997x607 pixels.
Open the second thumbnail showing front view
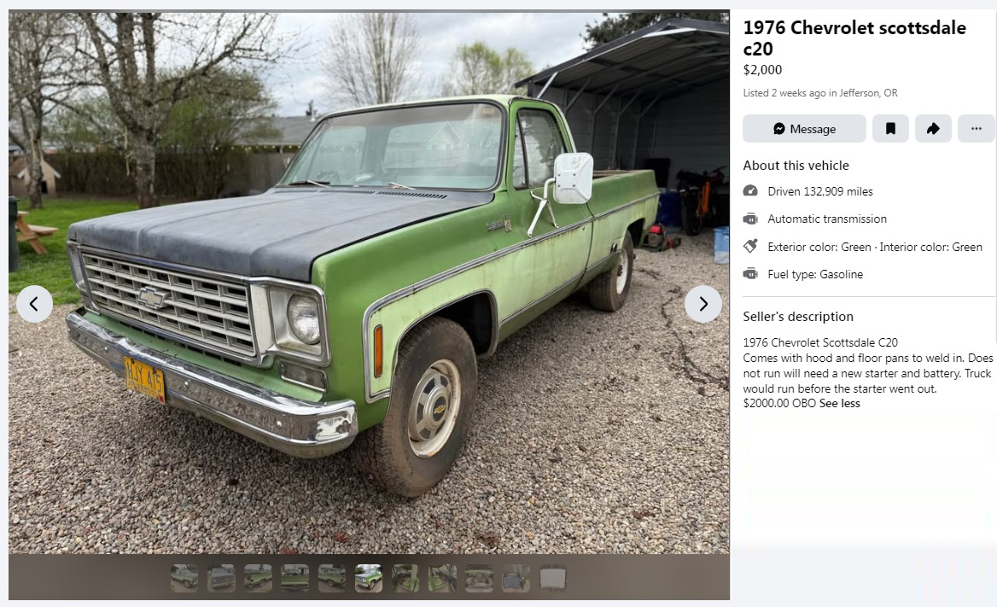(221, 578)
